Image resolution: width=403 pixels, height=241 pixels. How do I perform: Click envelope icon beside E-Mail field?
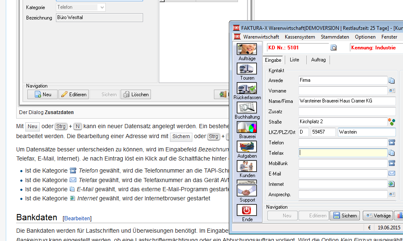(392, 173)
